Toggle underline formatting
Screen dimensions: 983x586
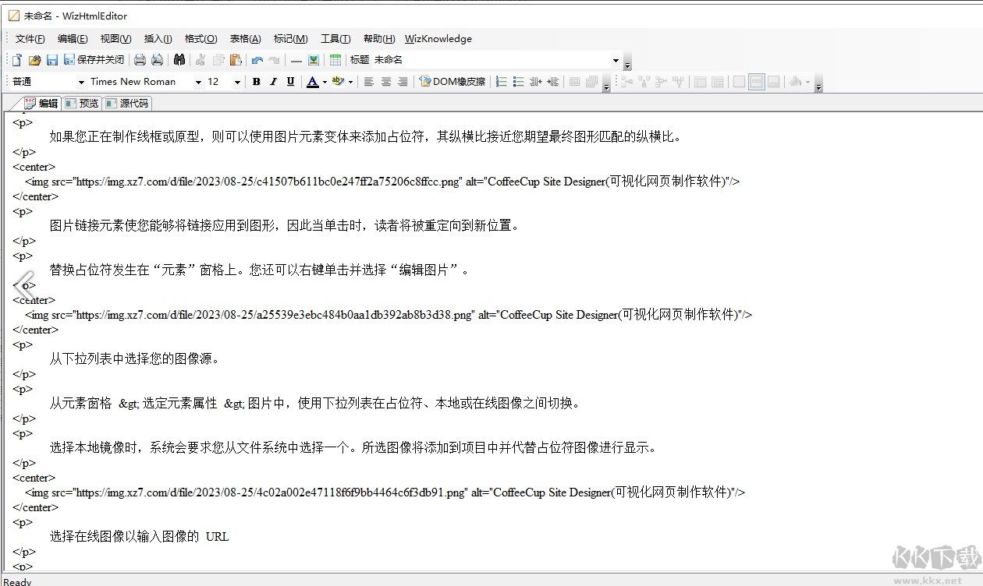click(290, 82)
